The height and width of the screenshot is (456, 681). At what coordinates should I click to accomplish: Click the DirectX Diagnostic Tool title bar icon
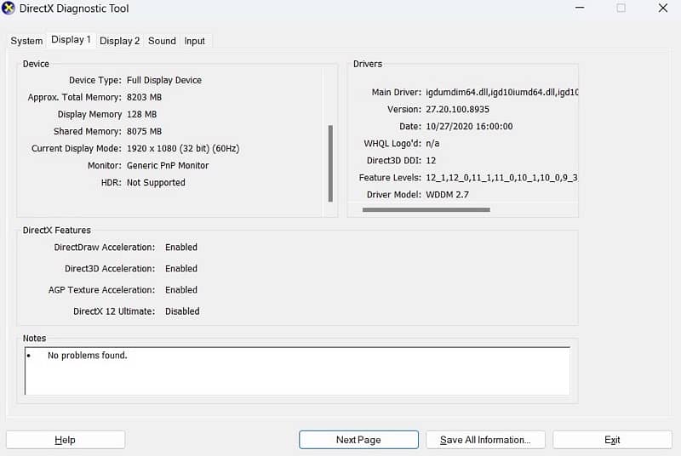click(9, 8)
